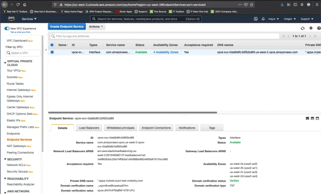
Task: Collapse the left navigation sidebar arrow
Action: [x=45, y=53]
